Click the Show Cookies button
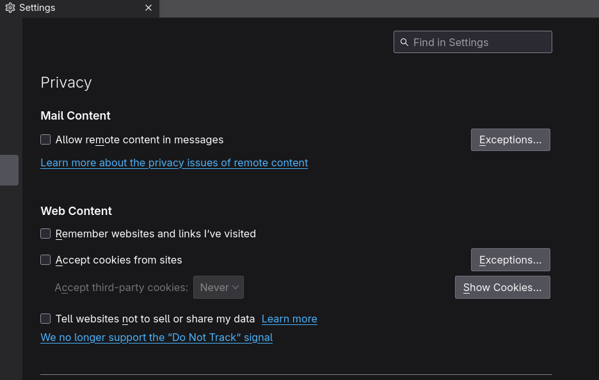The width and height of the screenshot is (599, 380). click(502, 287)
